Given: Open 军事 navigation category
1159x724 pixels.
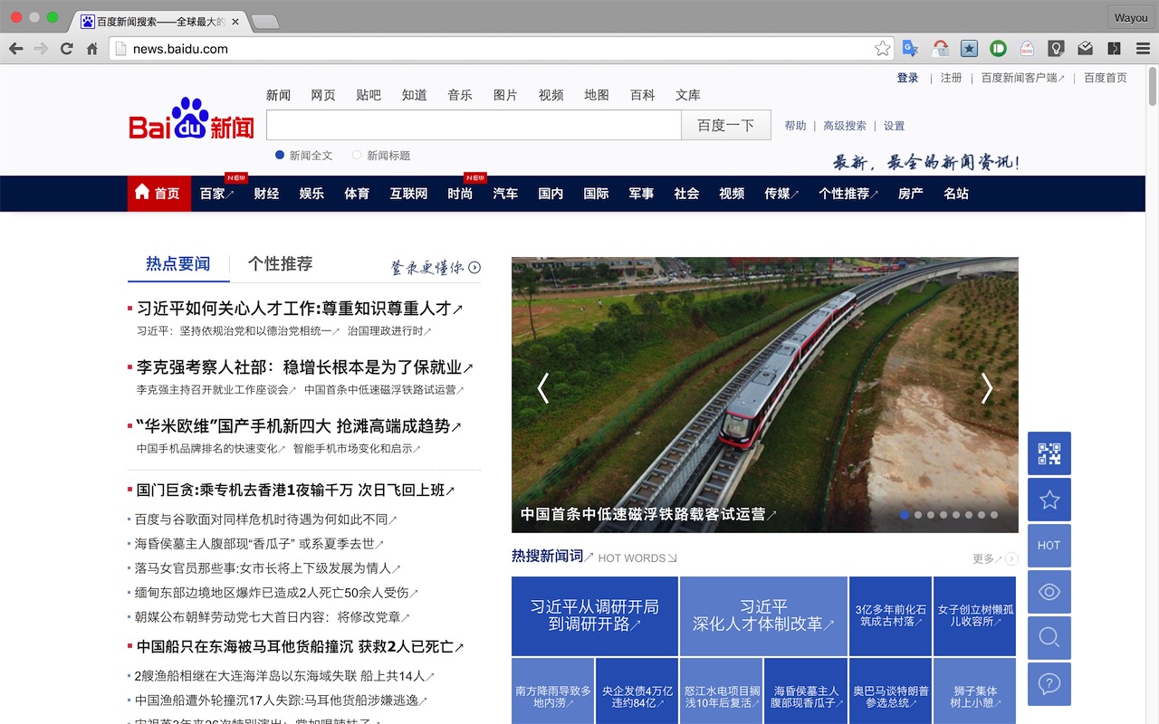Looking at the screenshot, I should click(641, 194).
